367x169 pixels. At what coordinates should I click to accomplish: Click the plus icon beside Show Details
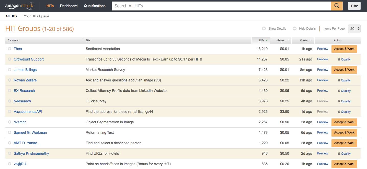(264, 29)
